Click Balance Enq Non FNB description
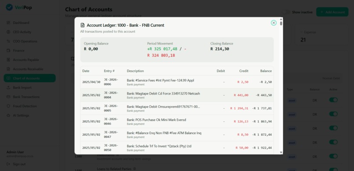The image size is (354, 171). 164,133
